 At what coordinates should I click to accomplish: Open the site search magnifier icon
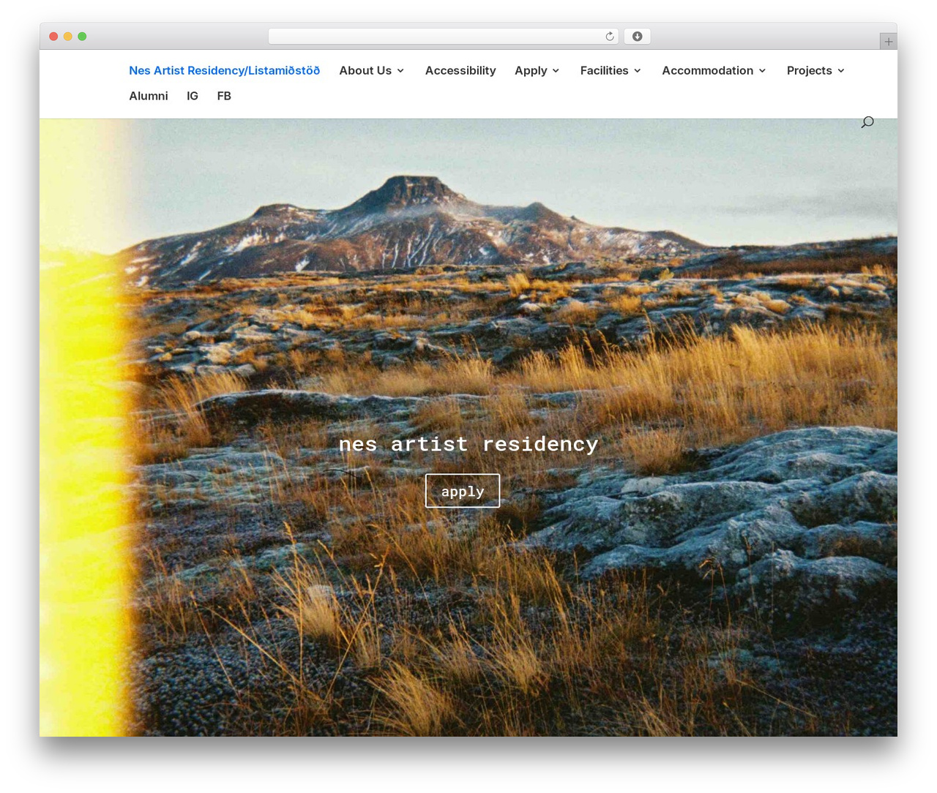point(867,122)
